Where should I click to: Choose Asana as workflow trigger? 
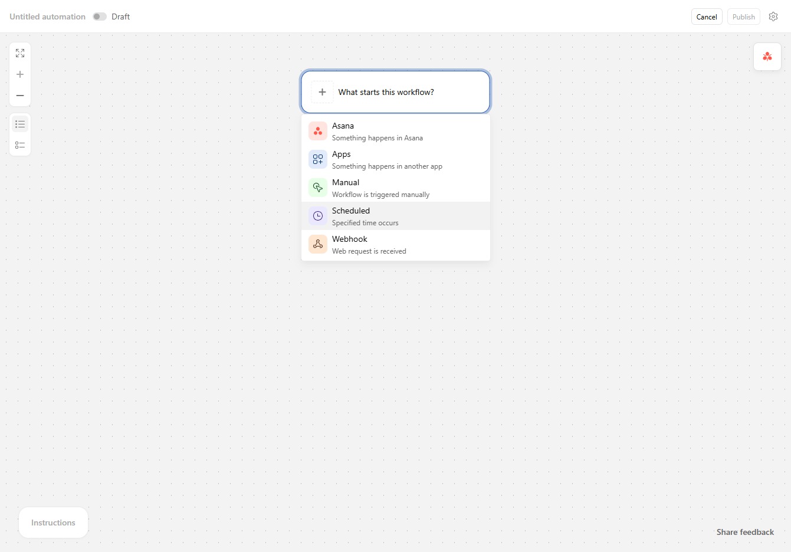(x=396, y=131)
